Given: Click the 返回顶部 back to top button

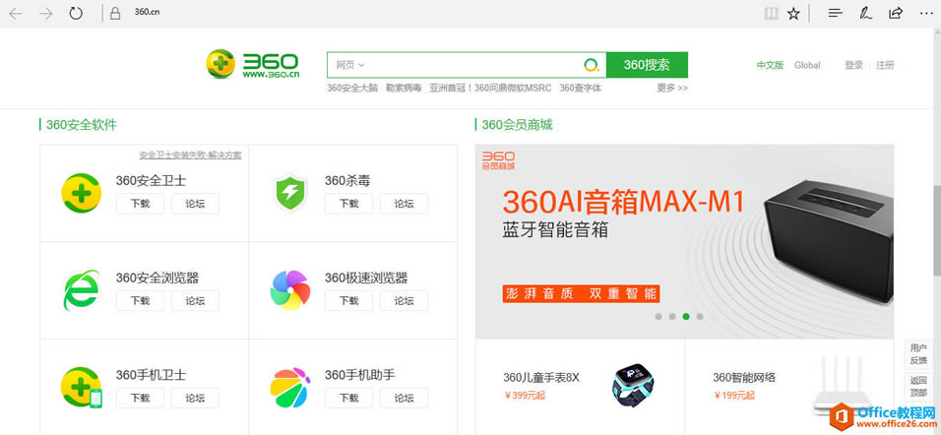Looking at the screenshot, I should click(918, 387).
